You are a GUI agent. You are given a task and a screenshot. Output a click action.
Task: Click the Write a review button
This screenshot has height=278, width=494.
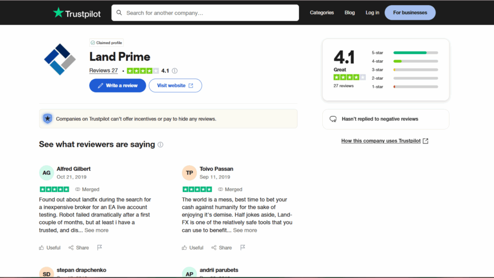(x=118, y=85)
